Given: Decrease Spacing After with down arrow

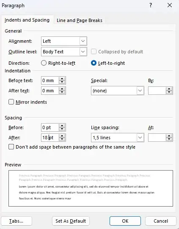Looking at the screenshot, I should pyautogui.click(x=62, y=139).
